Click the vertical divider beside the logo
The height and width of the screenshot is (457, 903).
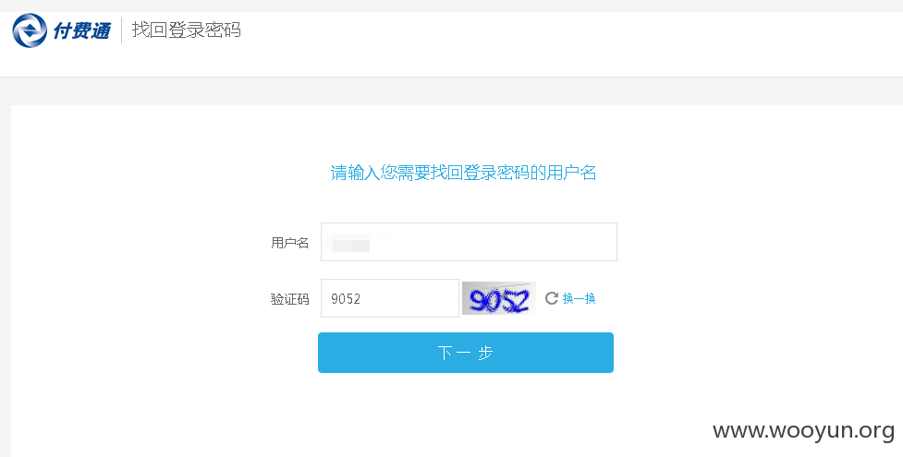coord(121,30)
